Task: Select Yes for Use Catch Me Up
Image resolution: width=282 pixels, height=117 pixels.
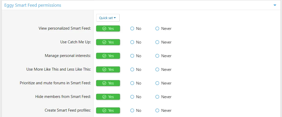Action: click(108, 42)
